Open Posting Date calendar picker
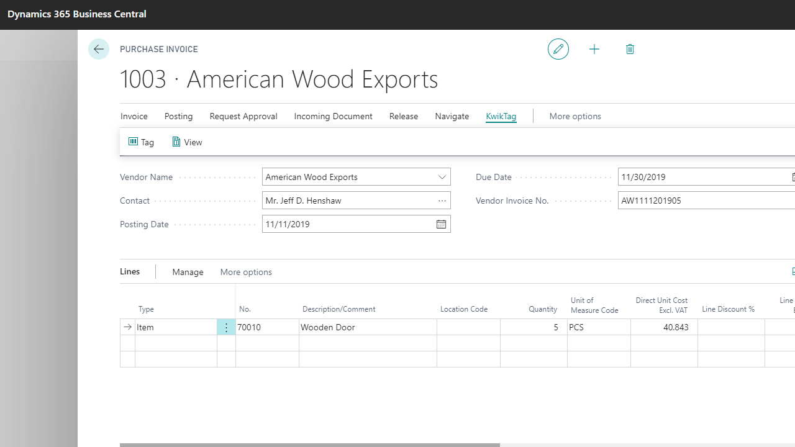Viewport: 795px width, 447px height. coord(441,224)
